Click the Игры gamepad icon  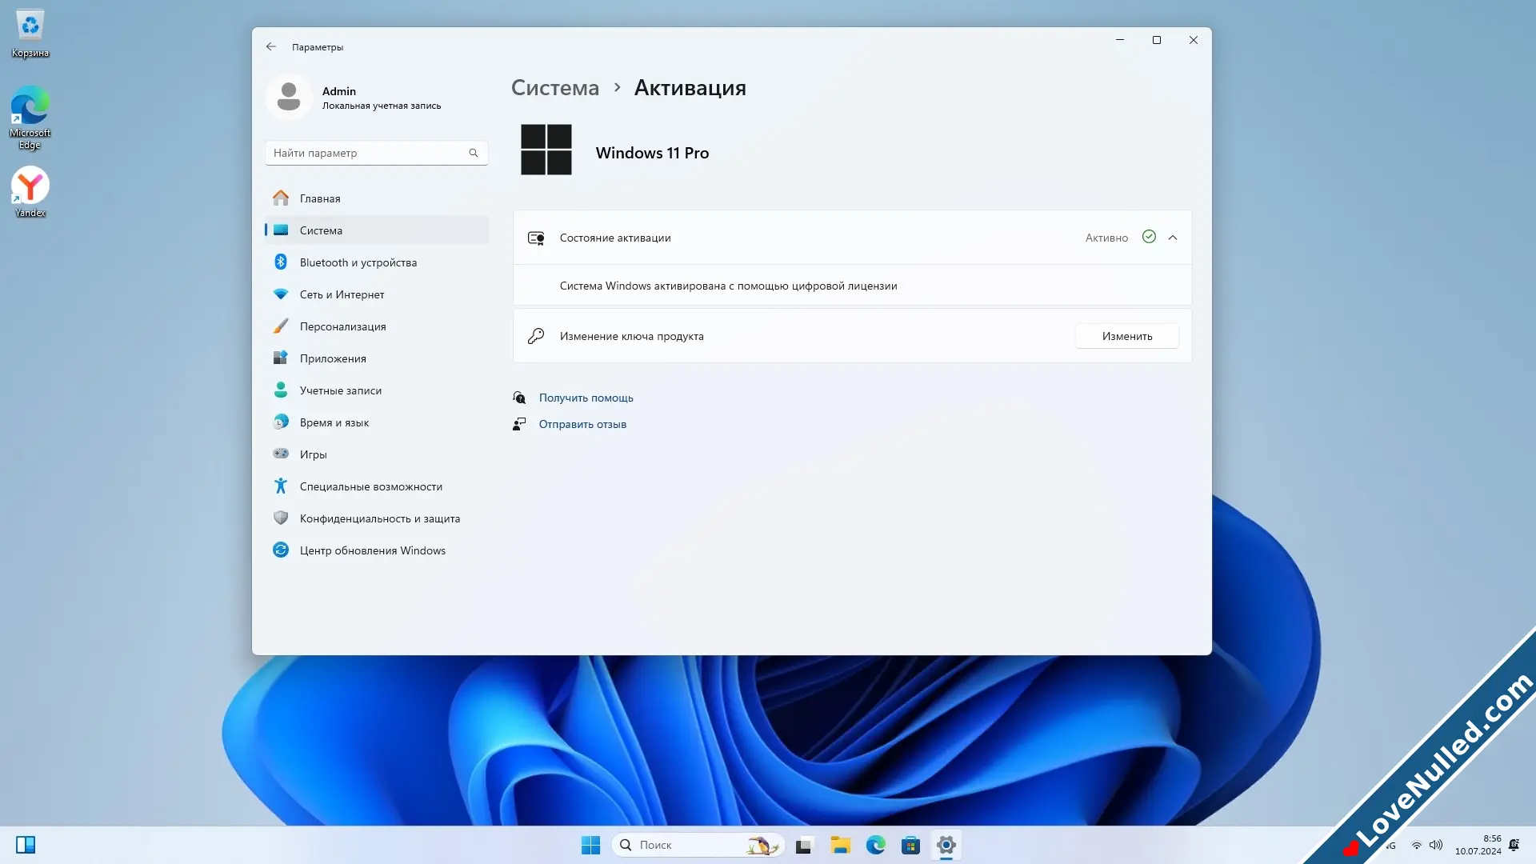pos(281,454)
